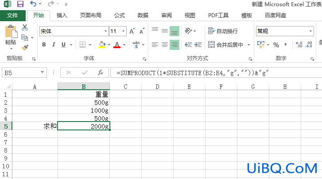
Task: Open font color palette dropdown
Action: (x=124, y=45)
